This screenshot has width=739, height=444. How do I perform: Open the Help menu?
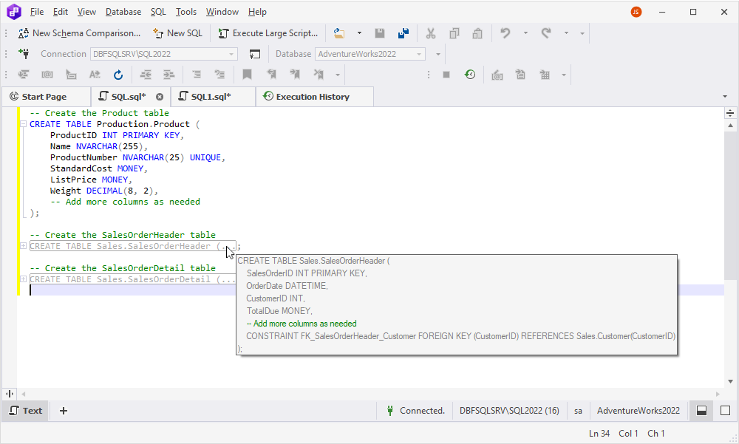pos(257,12)
